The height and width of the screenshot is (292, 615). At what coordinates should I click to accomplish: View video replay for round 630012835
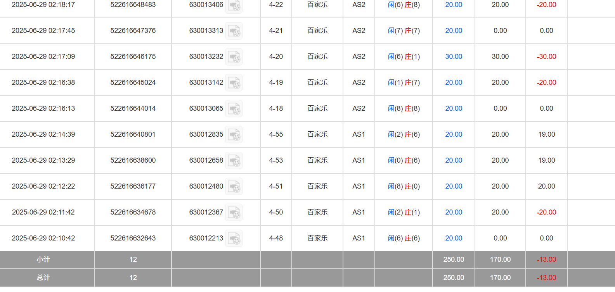tap(234, 135)
